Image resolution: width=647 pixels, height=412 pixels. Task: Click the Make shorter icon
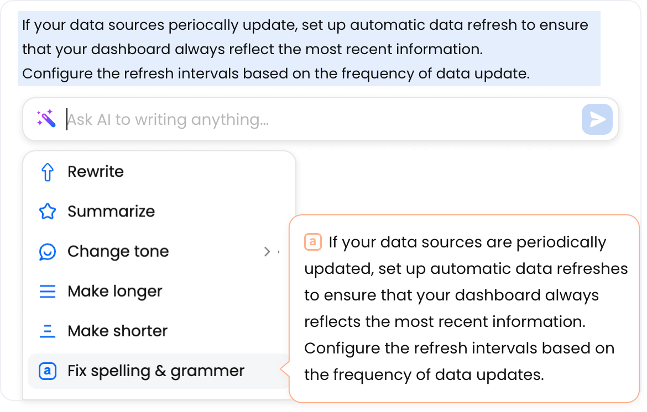[x=48, y=331]
